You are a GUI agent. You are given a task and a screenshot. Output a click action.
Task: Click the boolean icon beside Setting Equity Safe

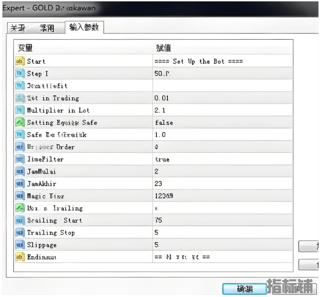pos(20,123)
